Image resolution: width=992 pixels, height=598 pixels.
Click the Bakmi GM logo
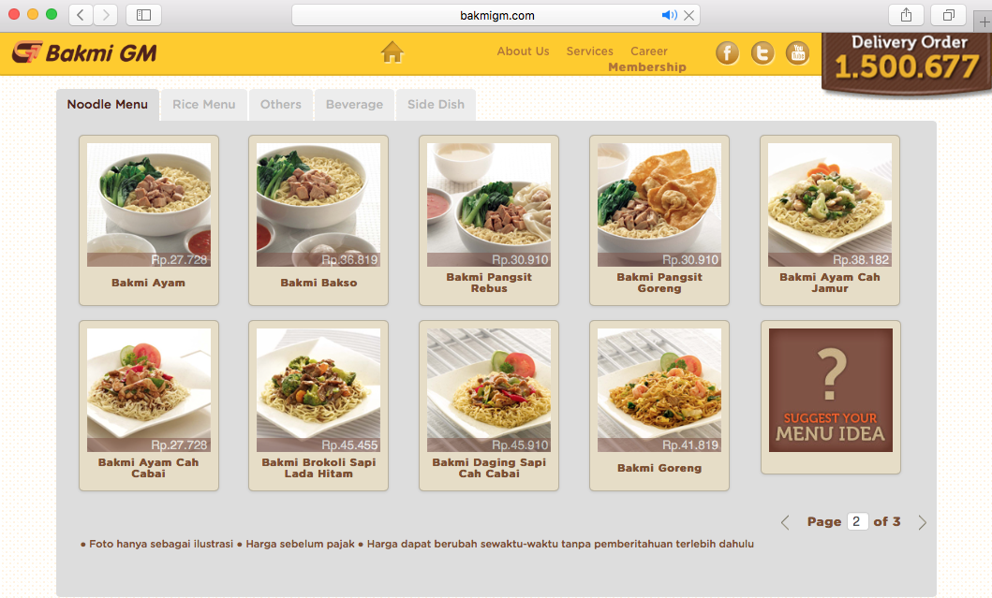85,53
